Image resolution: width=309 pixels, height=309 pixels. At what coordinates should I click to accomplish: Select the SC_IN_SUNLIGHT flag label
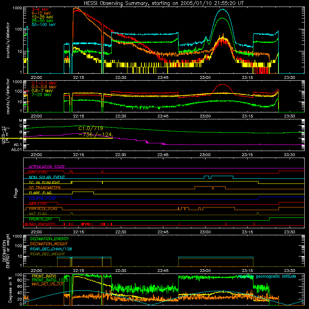click(x=44, y=182)
